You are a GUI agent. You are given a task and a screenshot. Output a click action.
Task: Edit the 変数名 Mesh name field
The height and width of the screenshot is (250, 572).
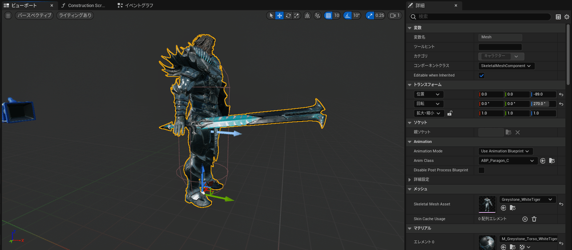click(x=500, y=37)
